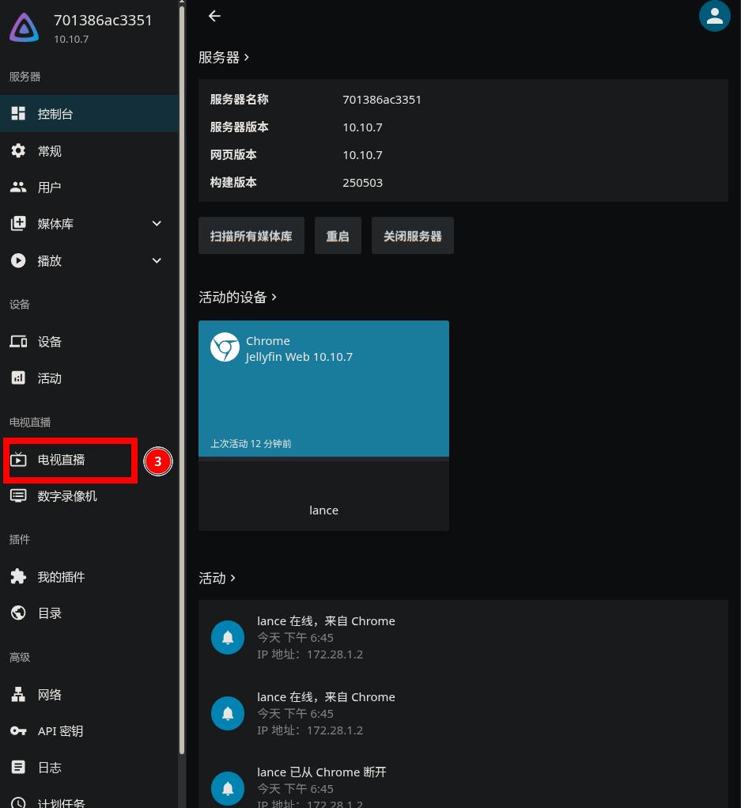Open the 服务器 section heading link

click(x=224, y=57)
